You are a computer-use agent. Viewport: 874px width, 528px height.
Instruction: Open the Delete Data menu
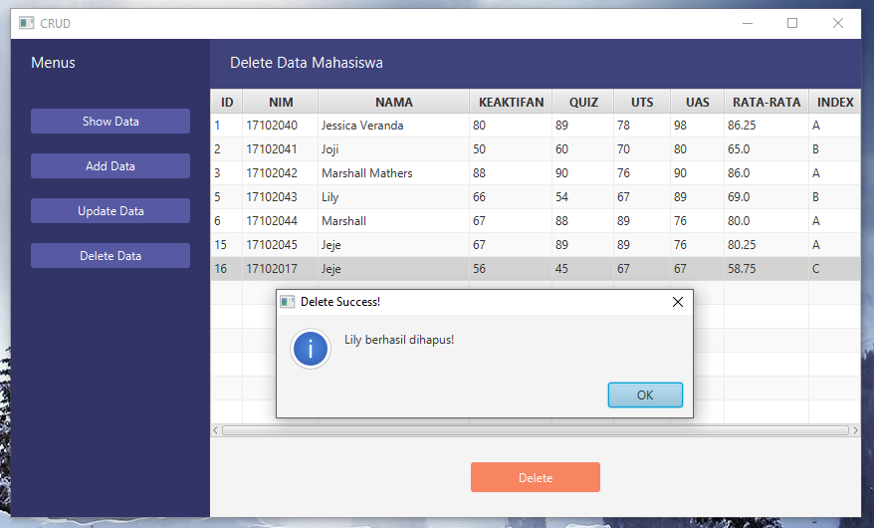110,255
